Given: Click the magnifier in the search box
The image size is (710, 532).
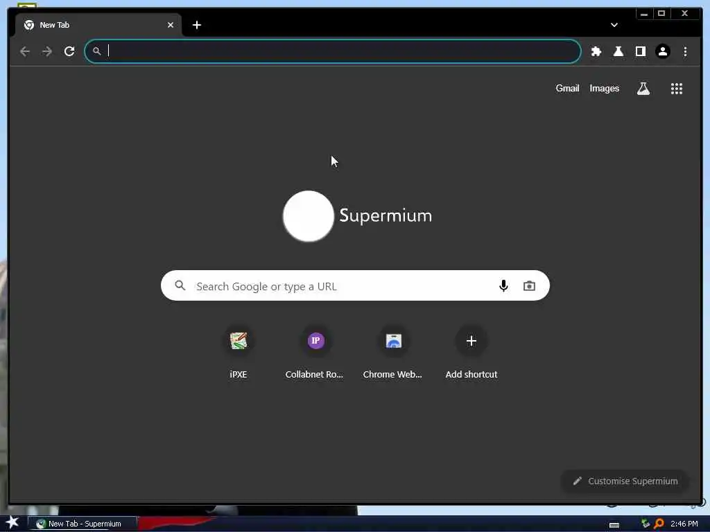Looking at the screenshot, I should point(180,285).
